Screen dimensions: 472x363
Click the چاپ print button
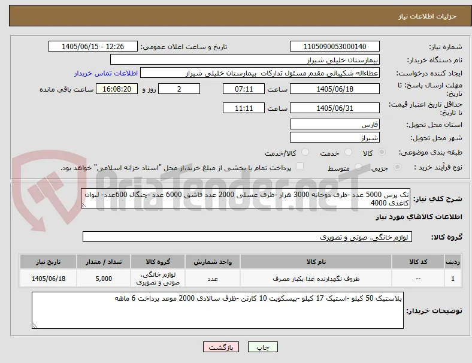point(263,347)
